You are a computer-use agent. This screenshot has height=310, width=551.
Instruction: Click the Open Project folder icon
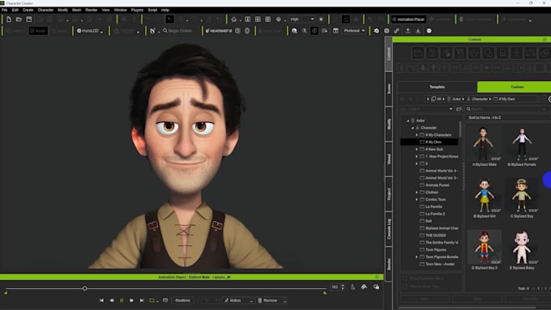pyautogui.click(x=19, y=19)
